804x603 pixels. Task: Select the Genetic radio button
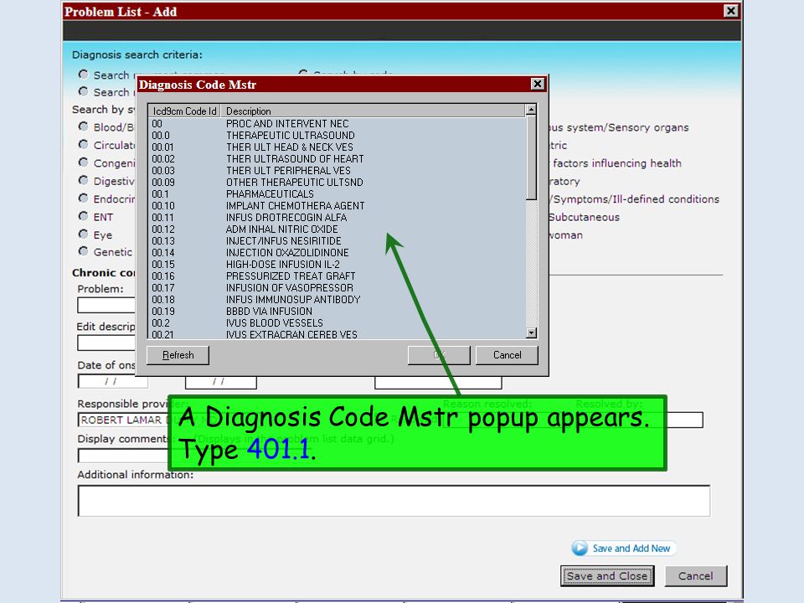(83, 251)
